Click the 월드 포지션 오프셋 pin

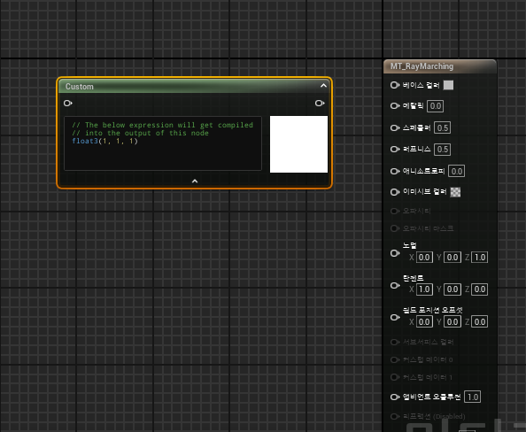[x=395, y=317]
